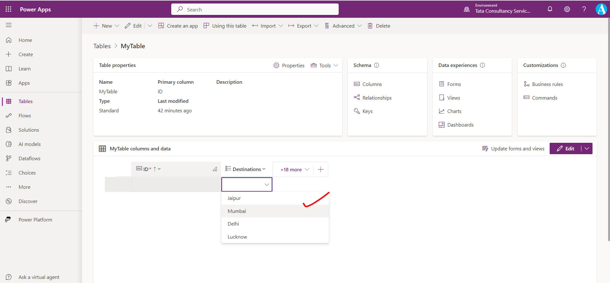Click the Tables breadcrumb link
Image resolution: width=610 pixels, height=283 pixels.
[102, 46]
